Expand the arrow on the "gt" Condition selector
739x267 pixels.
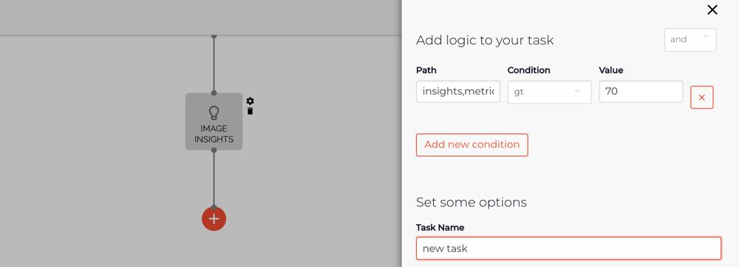(x=577, y=91)
